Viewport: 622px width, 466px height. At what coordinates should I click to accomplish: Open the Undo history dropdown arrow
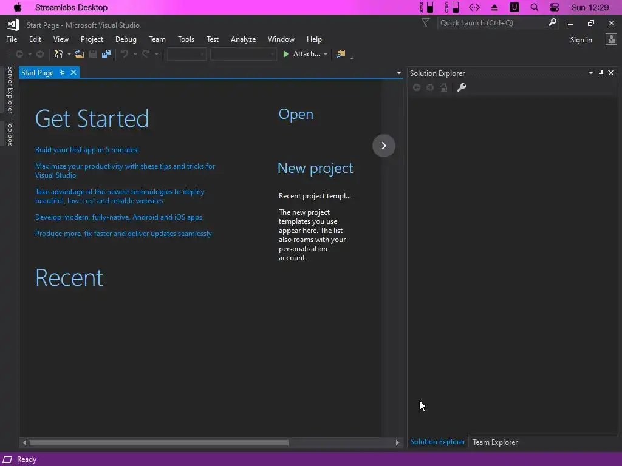[135, 54]
